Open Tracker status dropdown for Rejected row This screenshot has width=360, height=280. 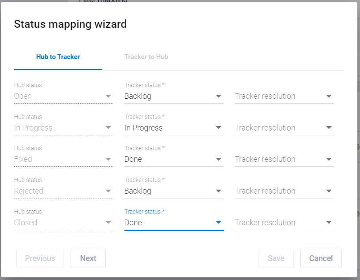[x=174, y=191]
